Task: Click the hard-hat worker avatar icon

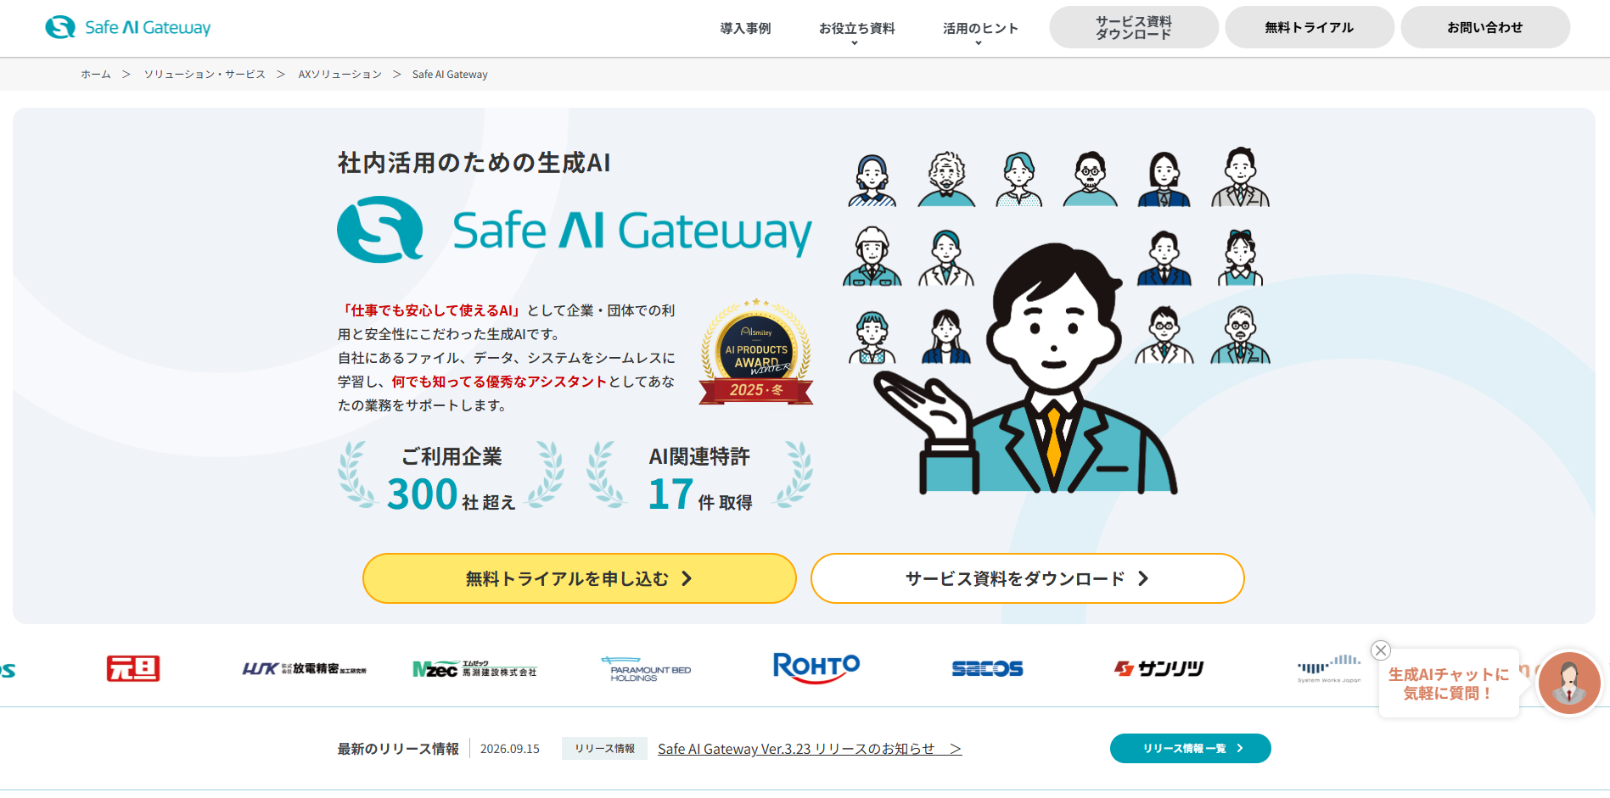Action: pyautogui.click(x=872, y=257)
